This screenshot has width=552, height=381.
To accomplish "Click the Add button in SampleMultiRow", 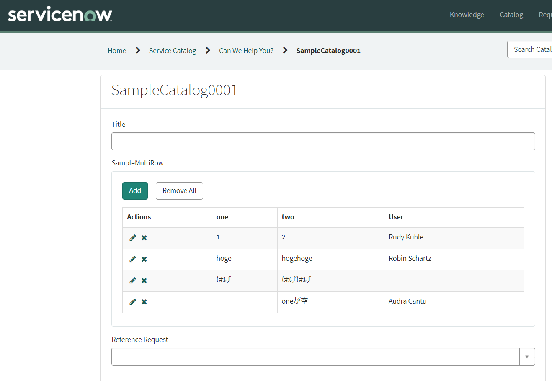I will click(x=135, y=190).
